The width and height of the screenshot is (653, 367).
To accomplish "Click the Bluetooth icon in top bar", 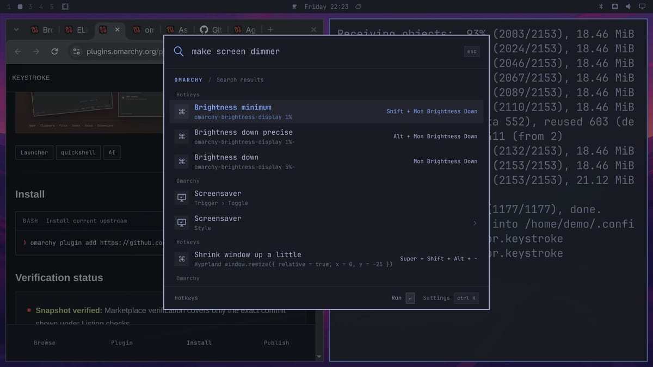I will pos(601,7).
